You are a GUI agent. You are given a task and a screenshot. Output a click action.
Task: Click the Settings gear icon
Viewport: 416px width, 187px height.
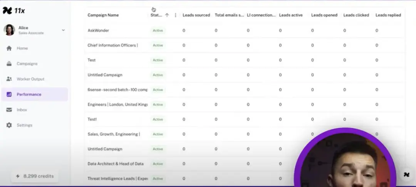(9, 125)
